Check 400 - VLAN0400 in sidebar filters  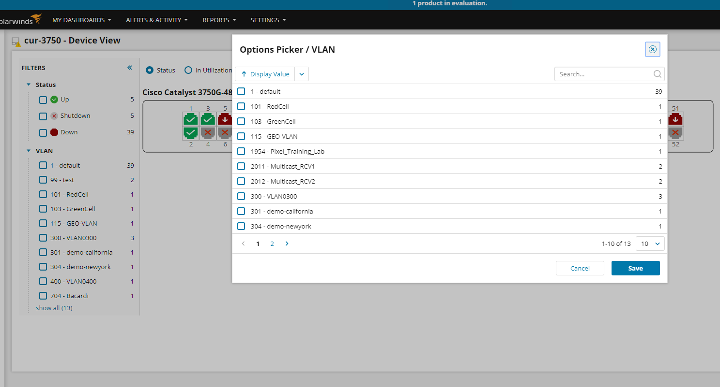[43, 281]
